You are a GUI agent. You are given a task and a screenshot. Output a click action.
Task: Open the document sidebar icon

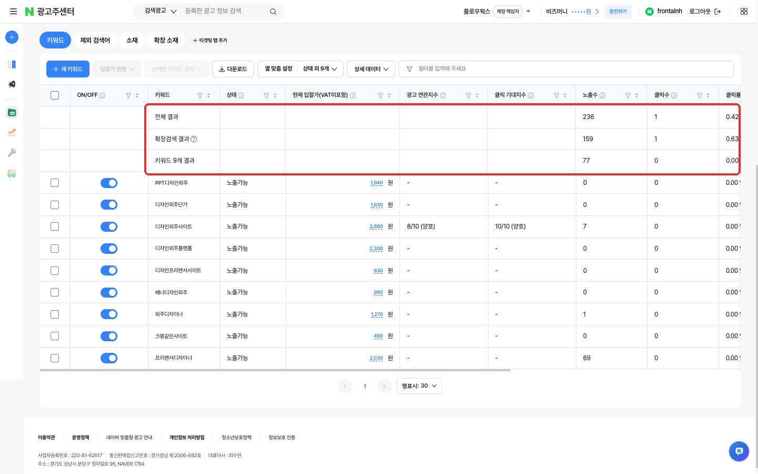[x=12, y=64]
